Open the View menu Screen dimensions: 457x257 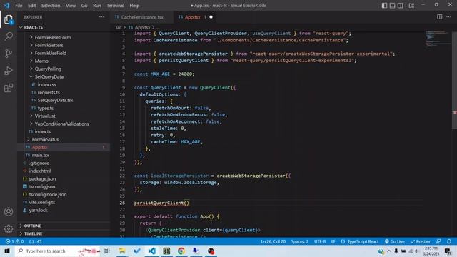(x=71, y=5)
